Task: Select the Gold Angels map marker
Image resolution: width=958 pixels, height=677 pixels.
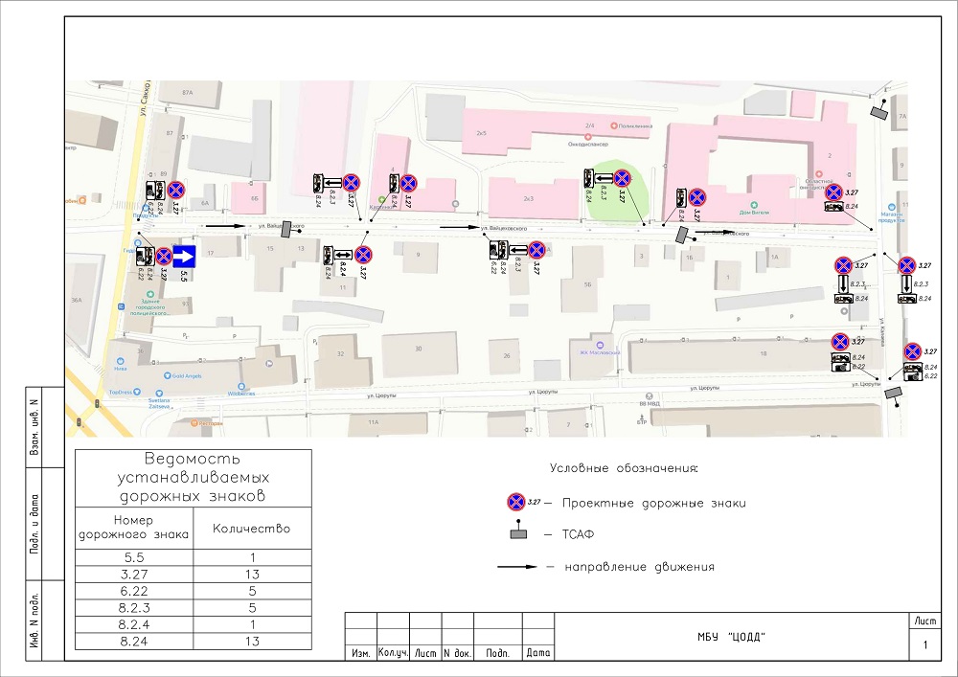Action: tap(168, 376)
